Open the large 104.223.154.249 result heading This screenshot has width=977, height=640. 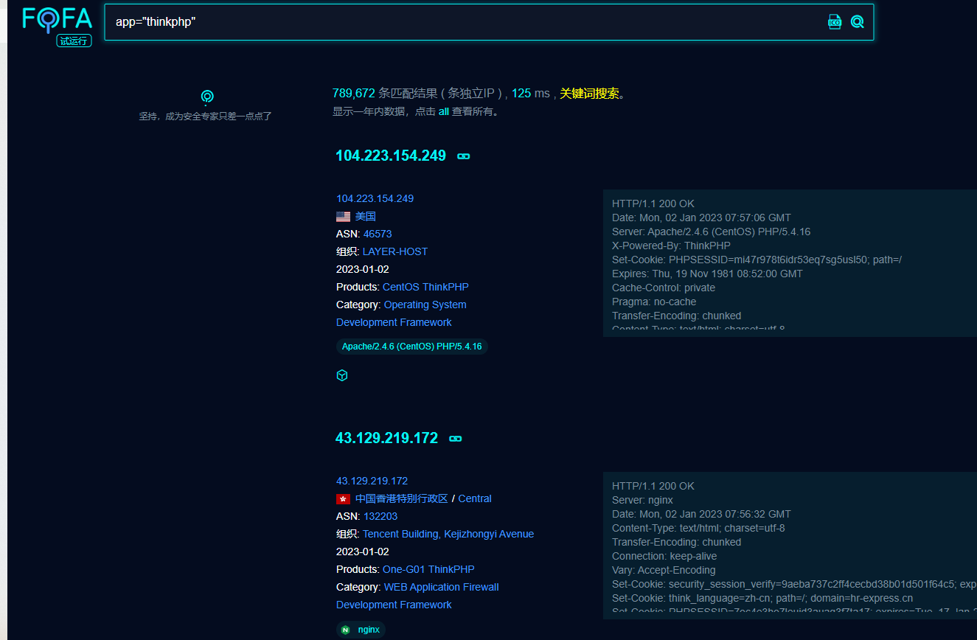(x=391, y=156)
